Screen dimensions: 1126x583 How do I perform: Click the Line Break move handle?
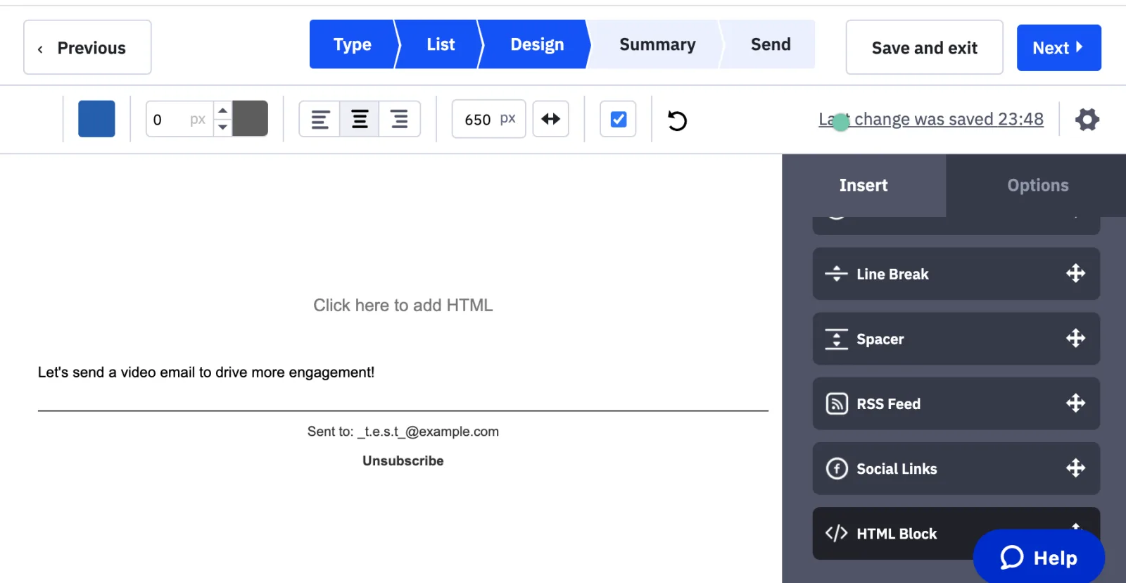click(x=1075, y=273)
